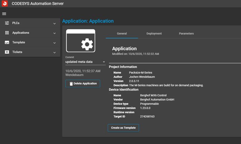
Task: Click commit date '10/6/2020, 11:52:37 AM'
Action: [x=83, y=71]
